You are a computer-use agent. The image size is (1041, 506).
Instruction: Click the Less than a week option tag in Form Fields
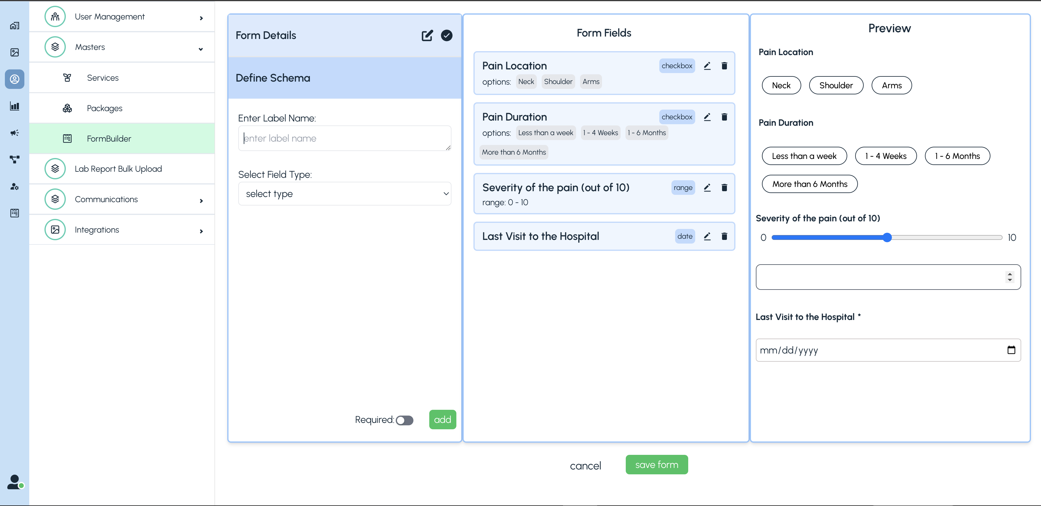[546, 133]
